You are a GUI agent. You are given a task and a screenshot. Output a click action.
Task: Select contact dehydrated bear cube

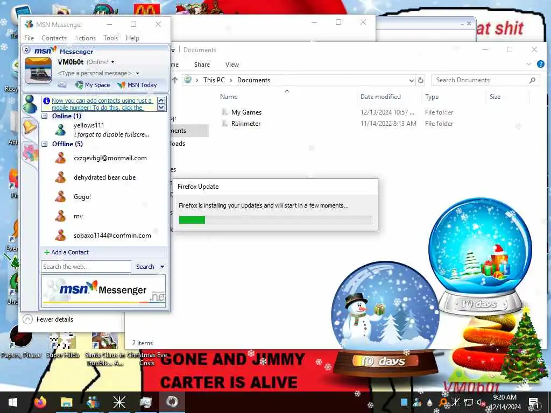pos(104,177)
